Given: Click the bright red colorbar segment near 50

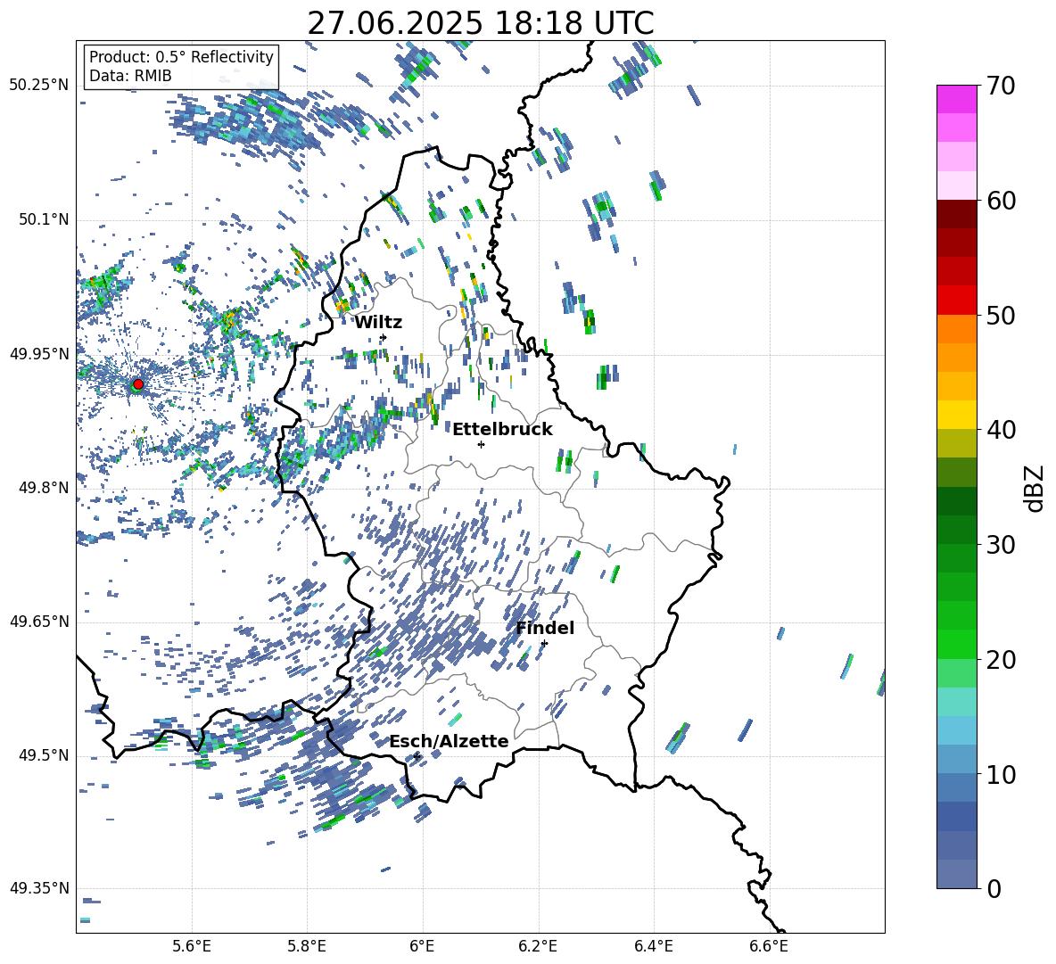Looking at the screenshot, I should click(956, 301).
